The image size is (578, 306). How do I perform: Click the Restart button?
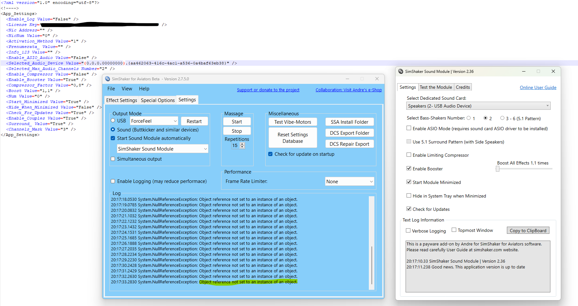[x=194, y=121]
